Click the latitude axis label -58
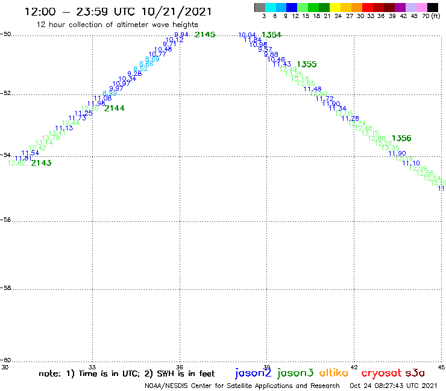 5,288
